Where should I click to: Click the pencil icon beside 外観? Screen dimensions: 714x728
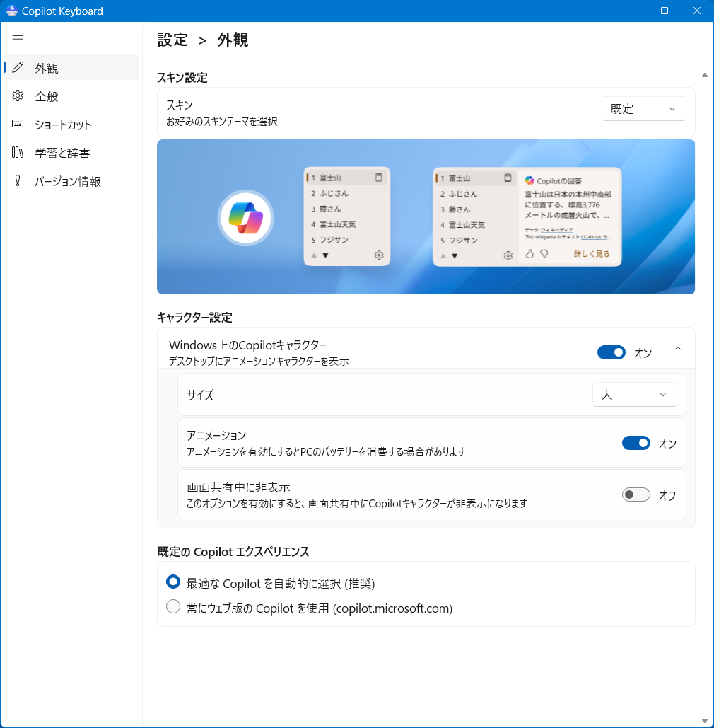click(18, 67)
